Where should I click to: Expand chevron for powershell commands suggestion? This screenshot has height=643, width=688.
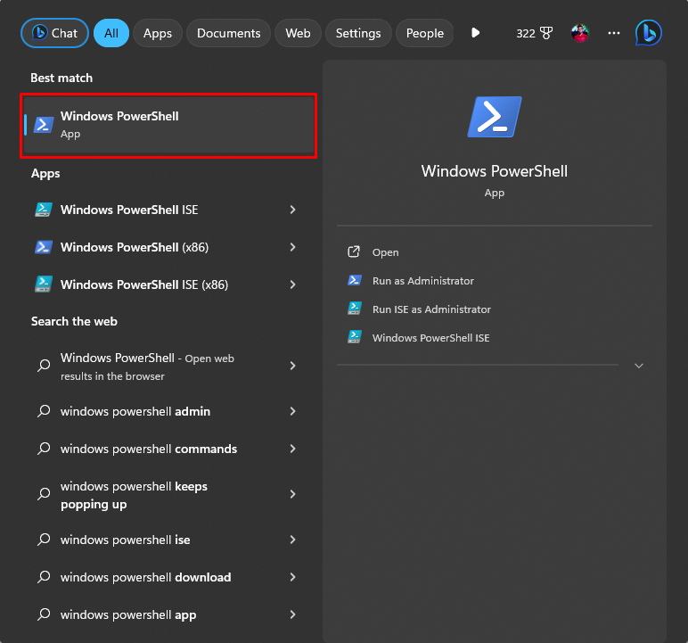tap(292, 449)
